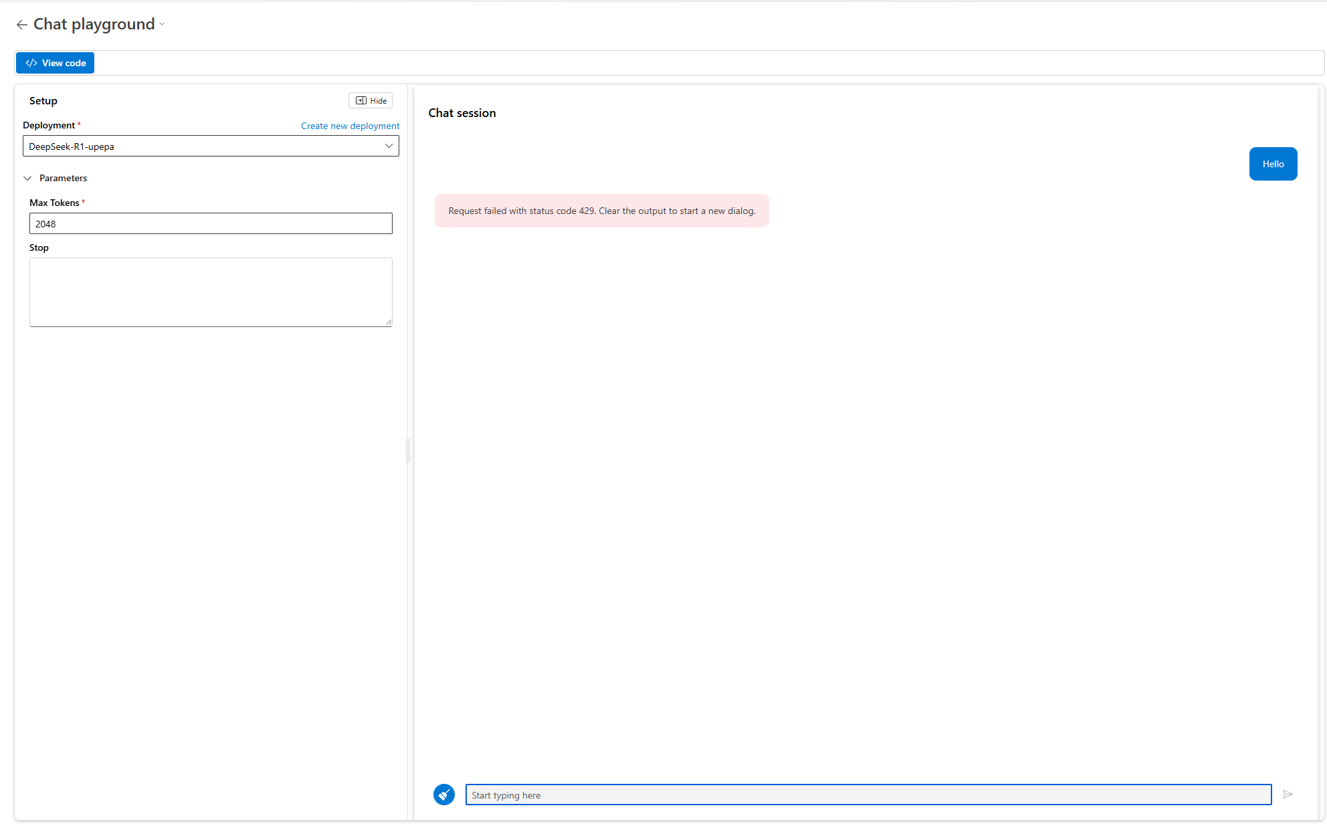Grab the Stop text area resize handle
The image size is (1327, 830).
pos(389,323)
